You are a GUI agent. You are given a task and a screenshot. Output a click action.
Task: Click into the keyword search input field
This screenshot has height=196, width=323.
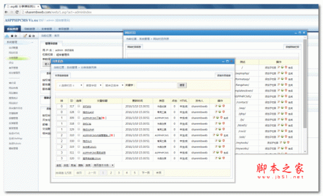coord(157,85)
